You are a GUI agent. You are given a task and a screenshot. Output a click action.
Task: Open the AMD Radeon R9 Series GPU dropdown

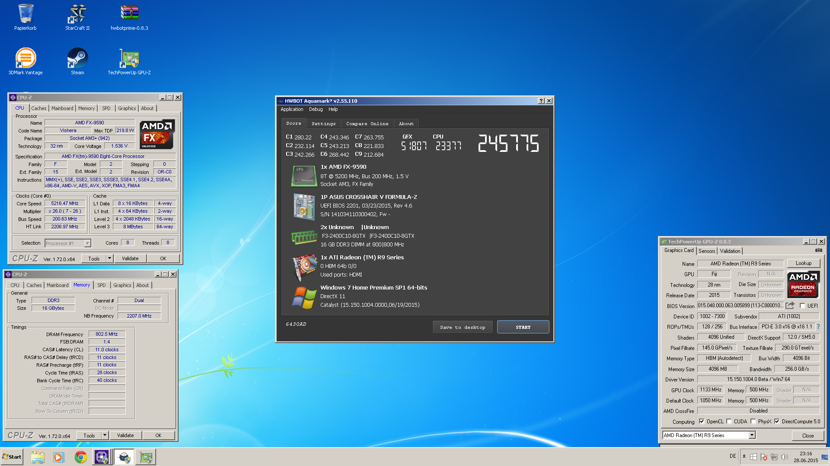coord(752,435)
